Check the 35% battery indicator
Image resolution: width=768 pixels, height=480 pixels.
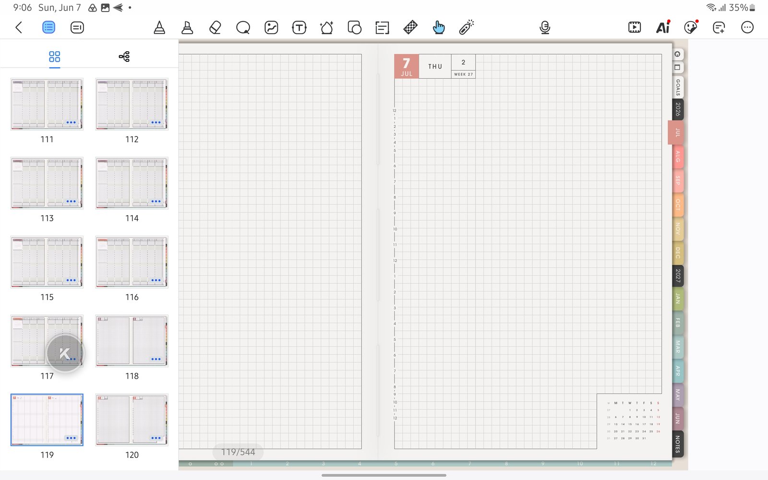pyautogui.click(x=742, y=7)
